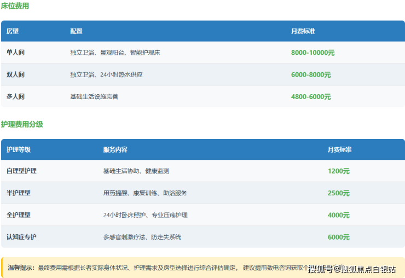Screen dimensions: 405x278
Task: Click the 护理费用分级 section heading
Action: (22, 124)
